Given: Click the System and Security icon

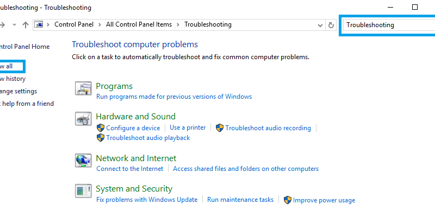Looking at the screenshot, I should (83, 191).
